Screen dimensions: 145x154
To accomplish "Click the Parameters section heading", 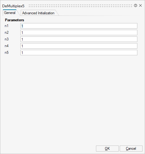I will point(15,20).
